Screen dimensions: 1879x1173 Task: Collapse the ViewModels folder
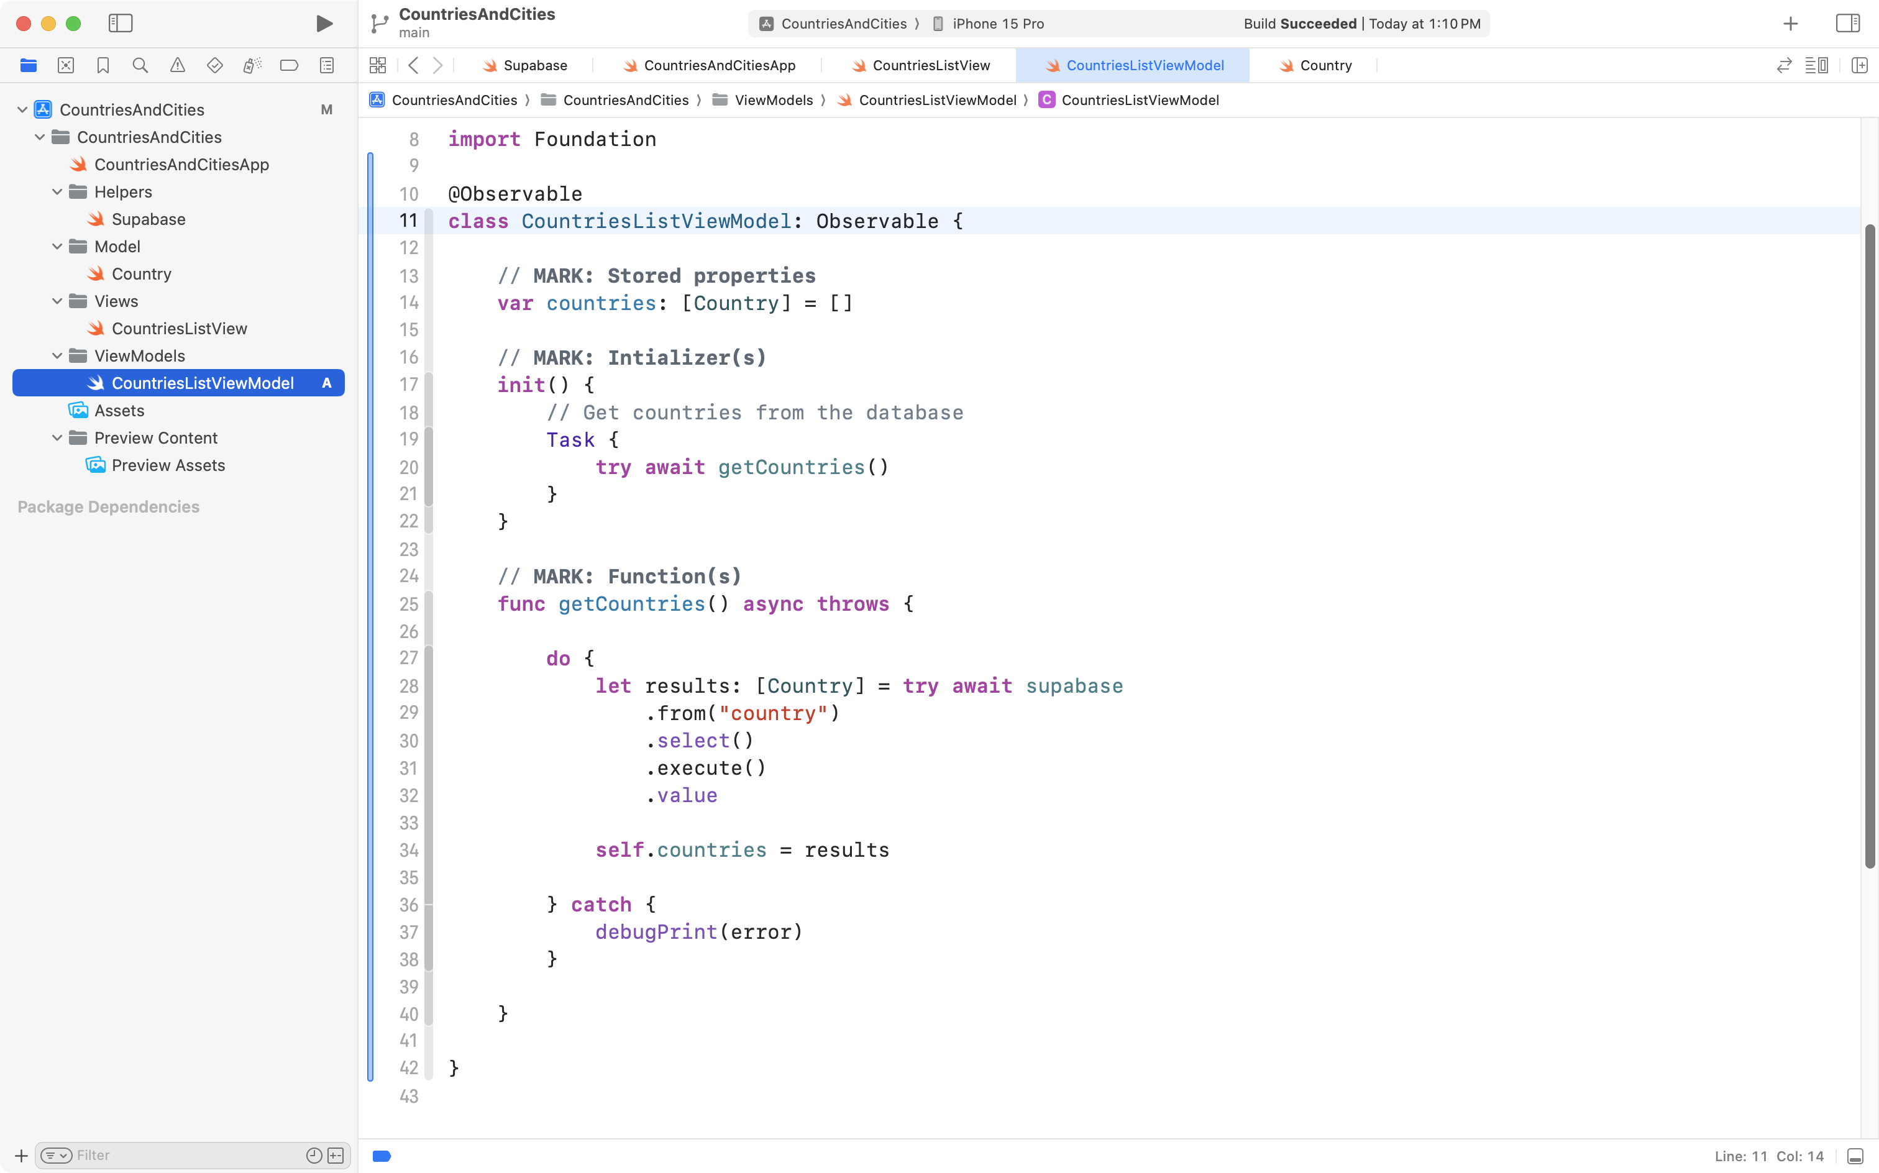pos(56,355)
